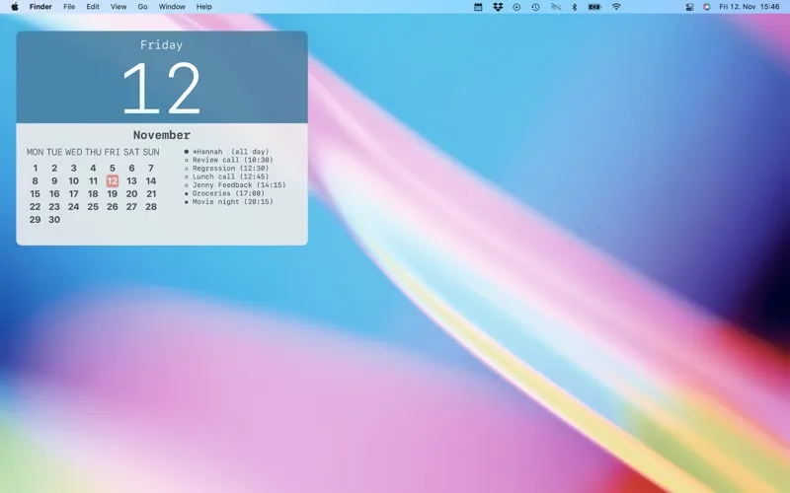Open the Groceries (17:00) event

pyautogui.click(x=224, y=193)
